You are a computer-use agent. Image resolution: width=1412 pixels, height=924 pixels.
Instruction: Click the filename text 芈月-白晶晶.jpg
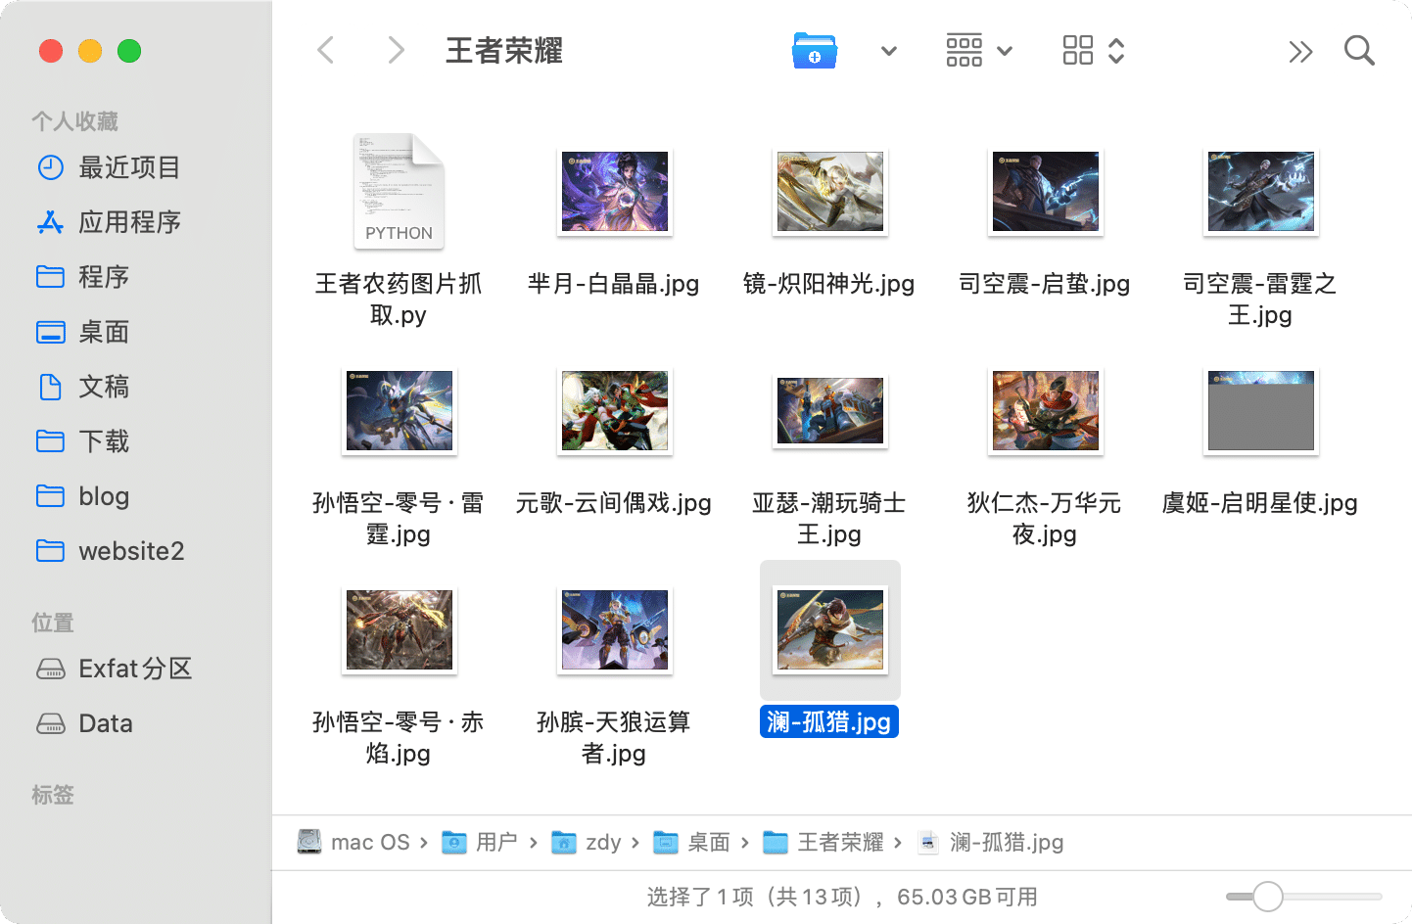point(614,284)
